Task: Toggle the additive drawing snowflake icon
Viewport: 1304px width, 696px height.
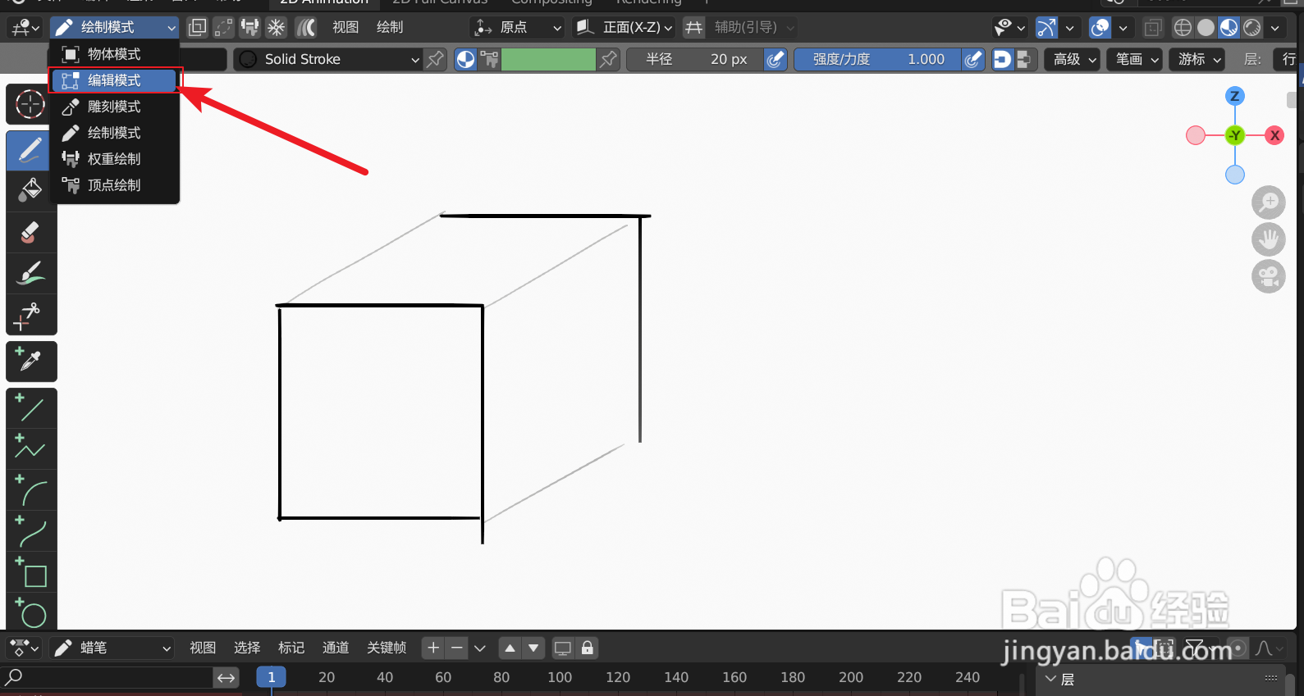Action: click(277, 28)
